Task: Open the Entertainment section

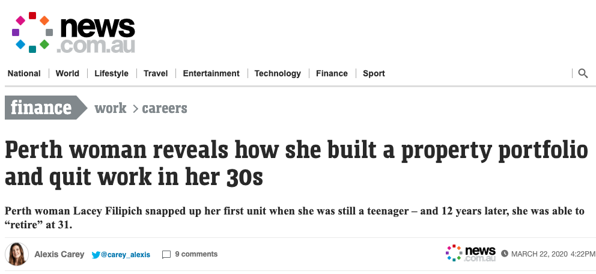Action: coord(211,73)
